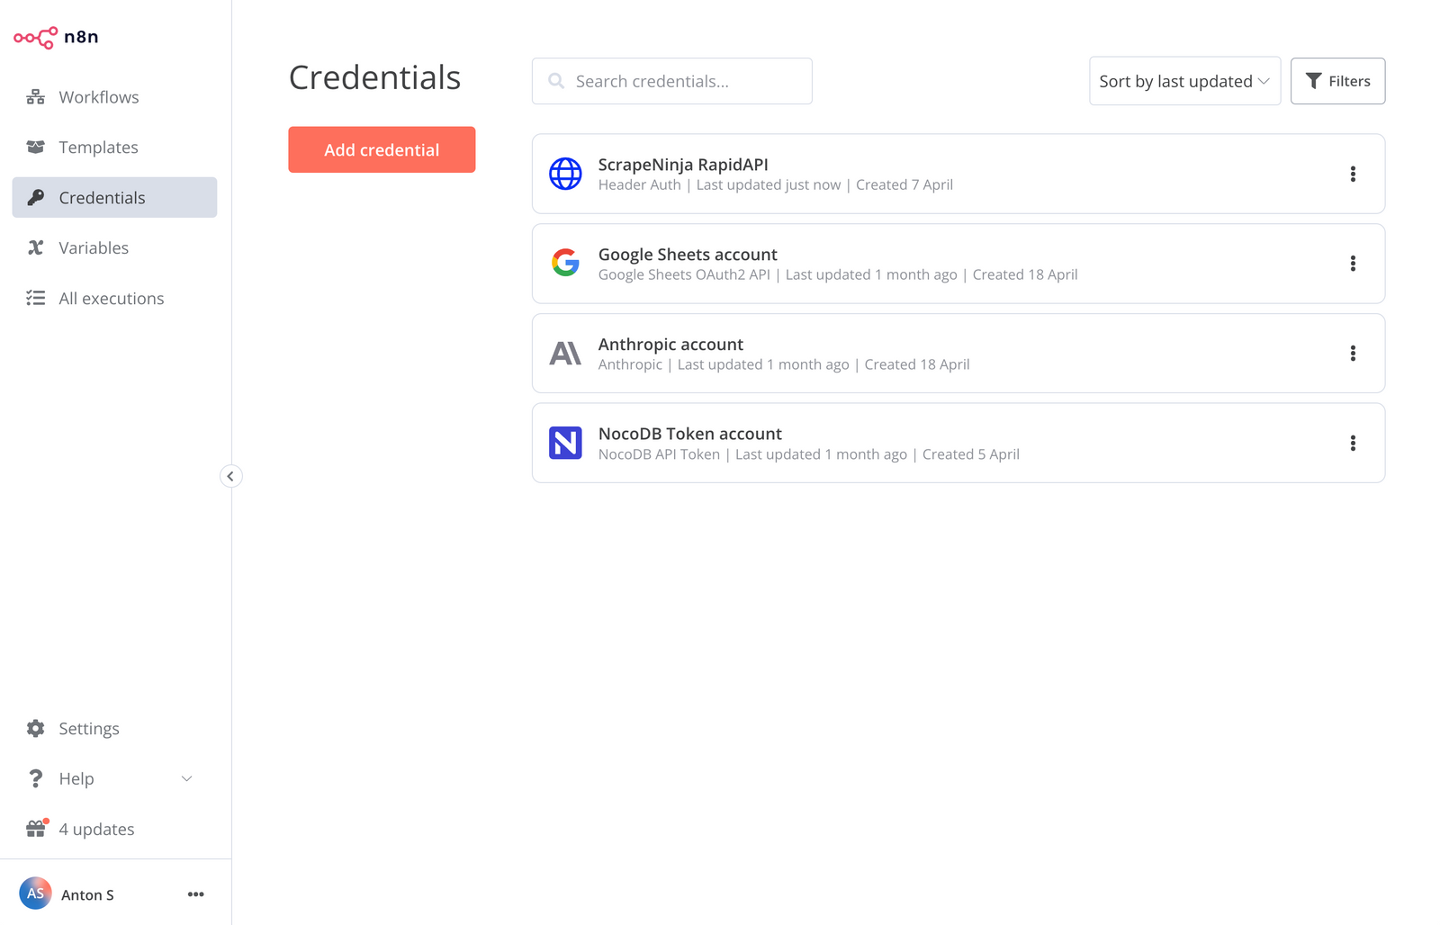Image resolution: width=1440 pixels, height=925 pixels.
Task: Collapse the left sidebar with the chevron
Action: (230, 476)
